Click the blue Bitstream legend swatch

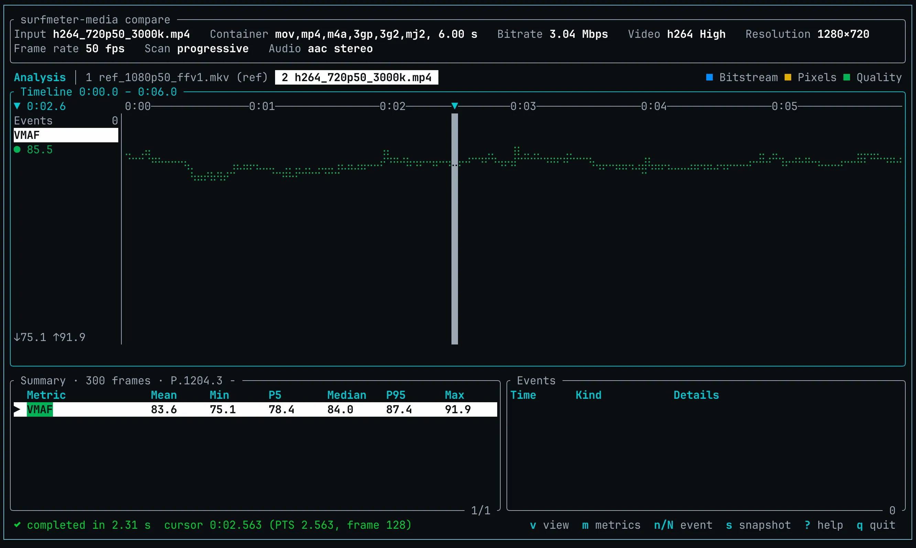click(x=709, y=77)
